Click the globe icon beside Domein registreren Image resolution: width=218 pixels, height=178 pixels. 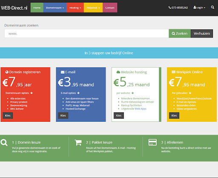click(7, 72)
